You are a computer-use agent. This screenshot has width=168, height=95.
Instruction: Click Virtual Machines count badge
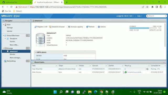[28, 35]
